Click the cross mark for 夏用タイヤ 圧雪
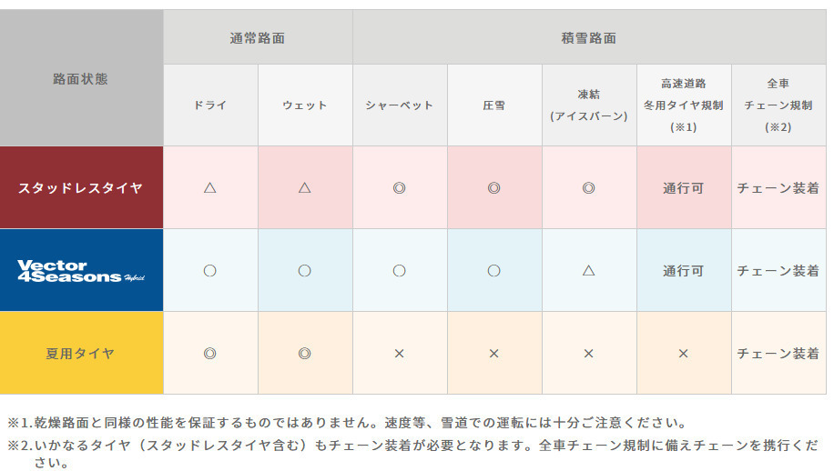Viewport: 834px width, 471px height. pos(494,354)
